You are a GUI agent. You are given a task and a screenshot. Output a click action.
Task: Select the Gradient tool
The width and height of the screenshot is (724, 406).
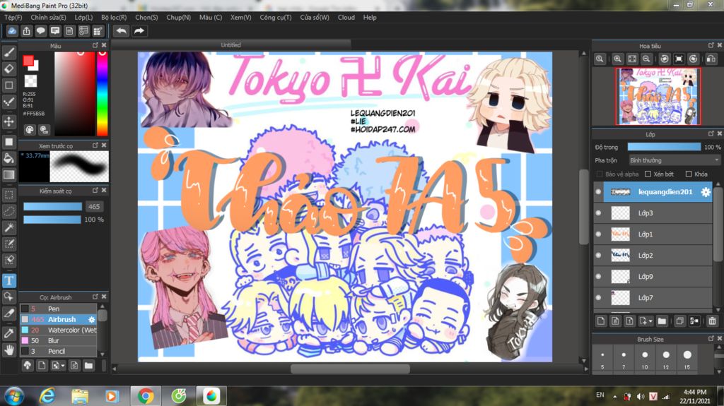[x=8, y=175]
